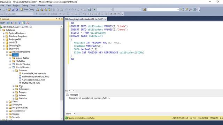Click the Database Engine Query icon after New Query

pyautogui.click(x=37, y=10)
